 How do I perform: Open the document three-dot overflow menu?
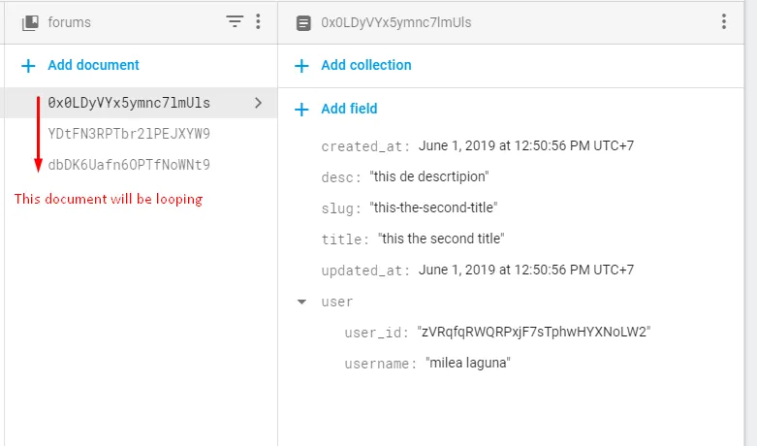click(x=724, y=21)
